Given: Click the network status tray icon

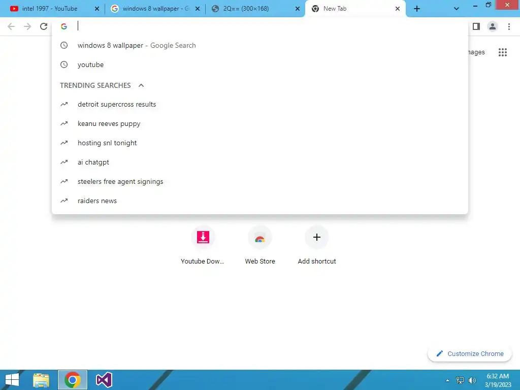Looking at the screenshot, I should click(460, 380).
